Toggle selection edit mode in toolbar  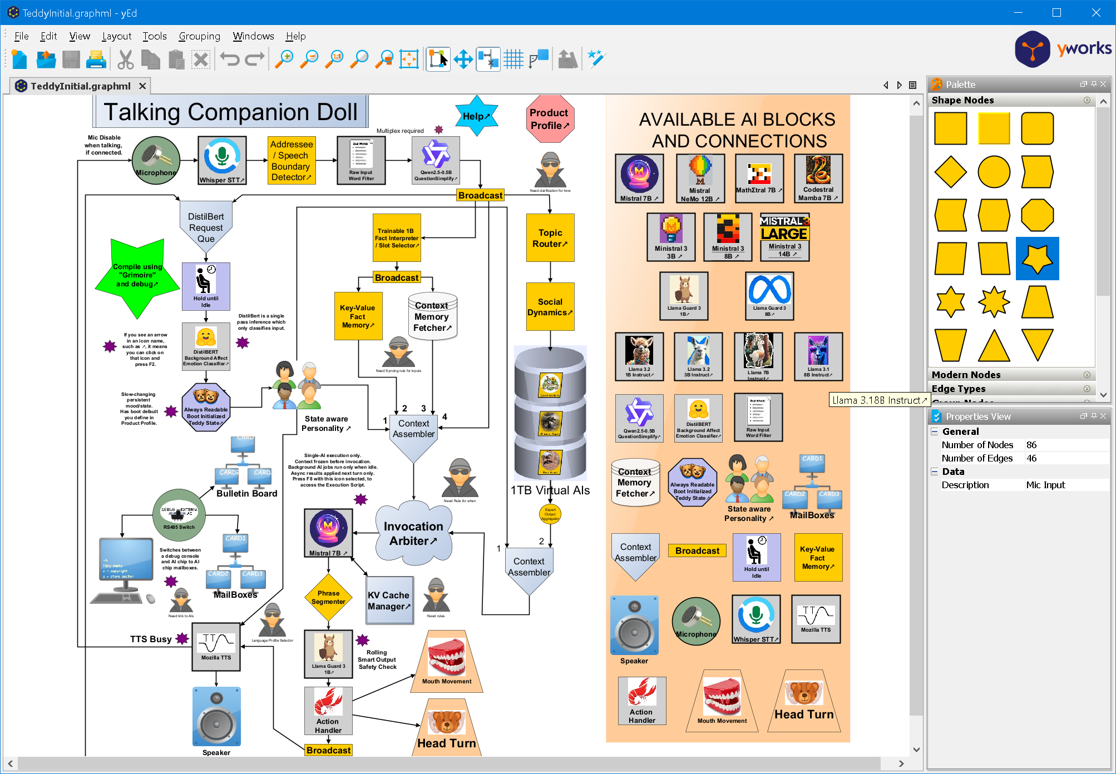438,59
